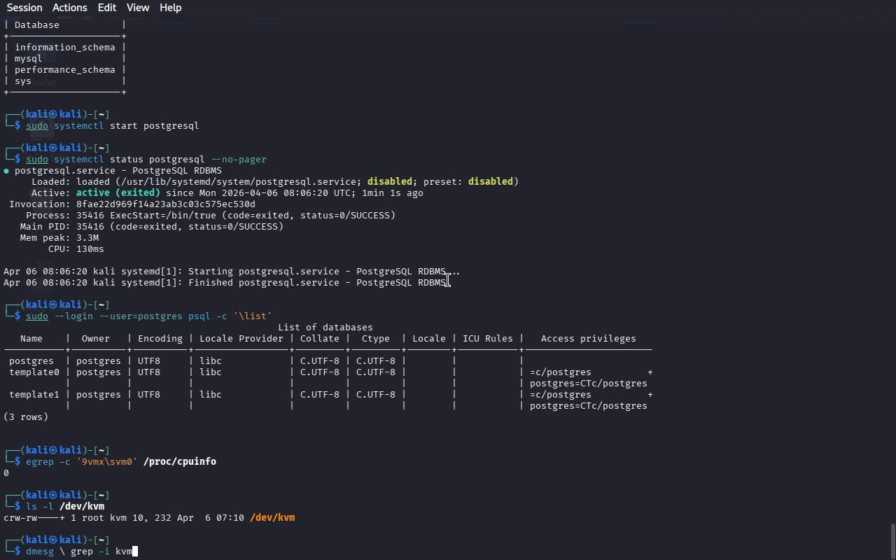Select the performance_schema database entry
This screenshot has height=560, width=896.
tap(64, 70)
